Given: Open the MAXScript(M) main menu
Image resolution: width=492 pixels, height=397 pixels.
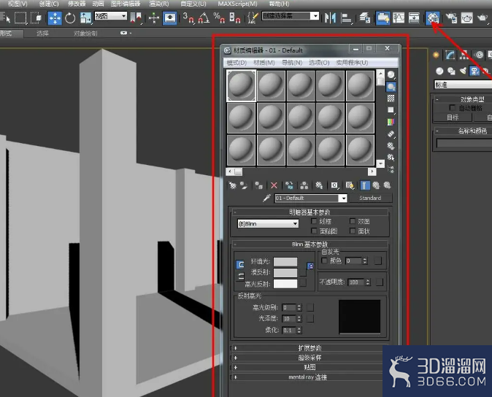Looking at the screenshot, I should click(x=237, y=4).
